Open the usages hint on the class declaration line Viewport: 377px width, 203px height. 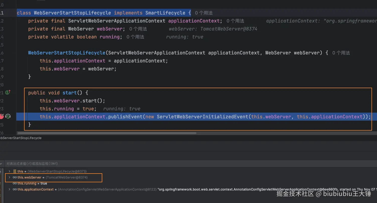(x=204, y=13)
